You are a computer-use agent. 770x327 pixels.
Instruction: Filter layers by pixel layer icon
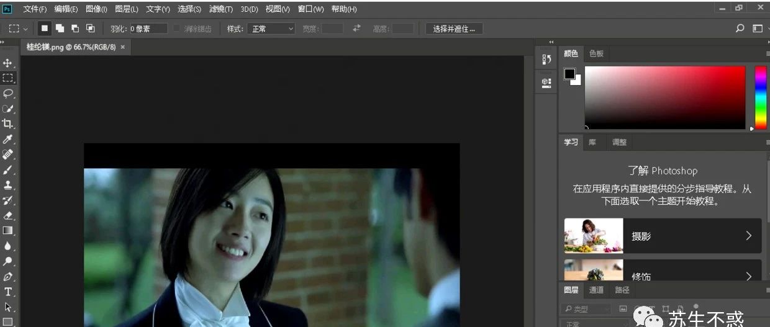623,309
